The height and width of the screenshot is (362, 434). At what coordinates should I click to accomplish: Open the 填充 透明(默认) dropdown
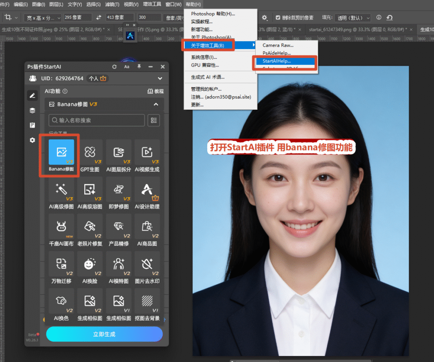pyautogui.click(x=352, y=18)
